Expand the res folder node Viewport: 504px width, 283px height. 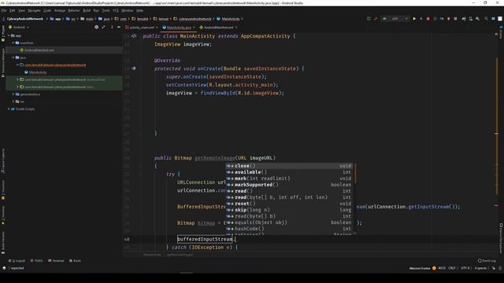(13, 101)
